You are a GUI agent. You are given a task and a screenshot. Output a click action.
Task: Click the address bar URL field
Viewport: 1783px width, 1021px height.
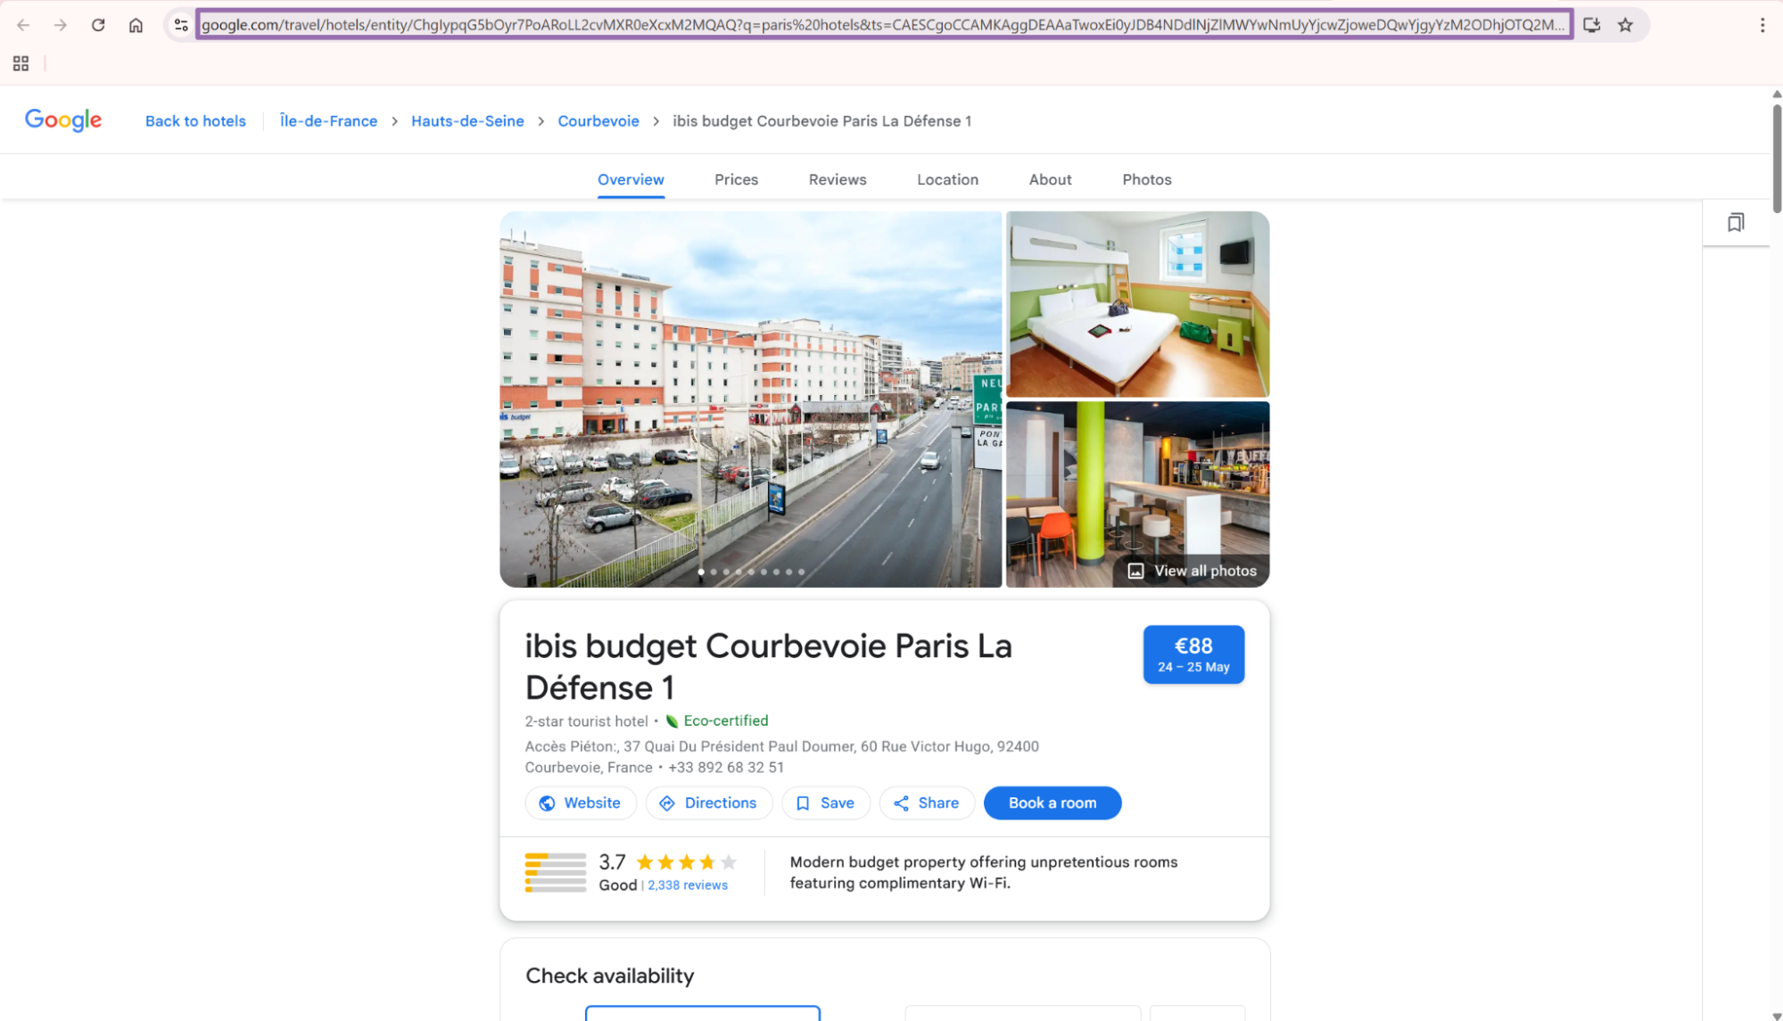click(883, 25)
